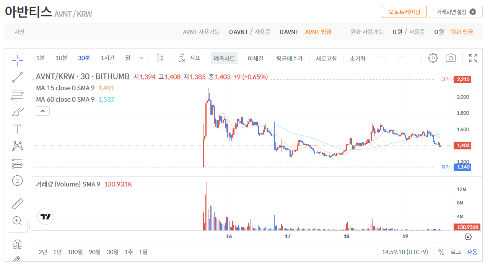Toggle percent scale mode

coord(441,252)
